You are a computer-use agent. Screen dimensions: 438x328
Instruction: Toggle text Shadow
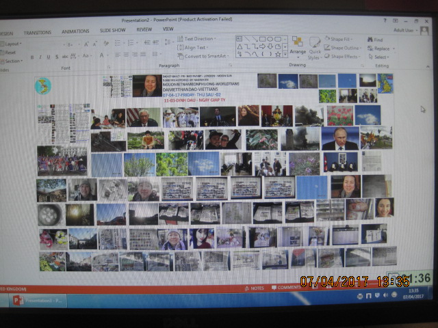coord(57,57)
